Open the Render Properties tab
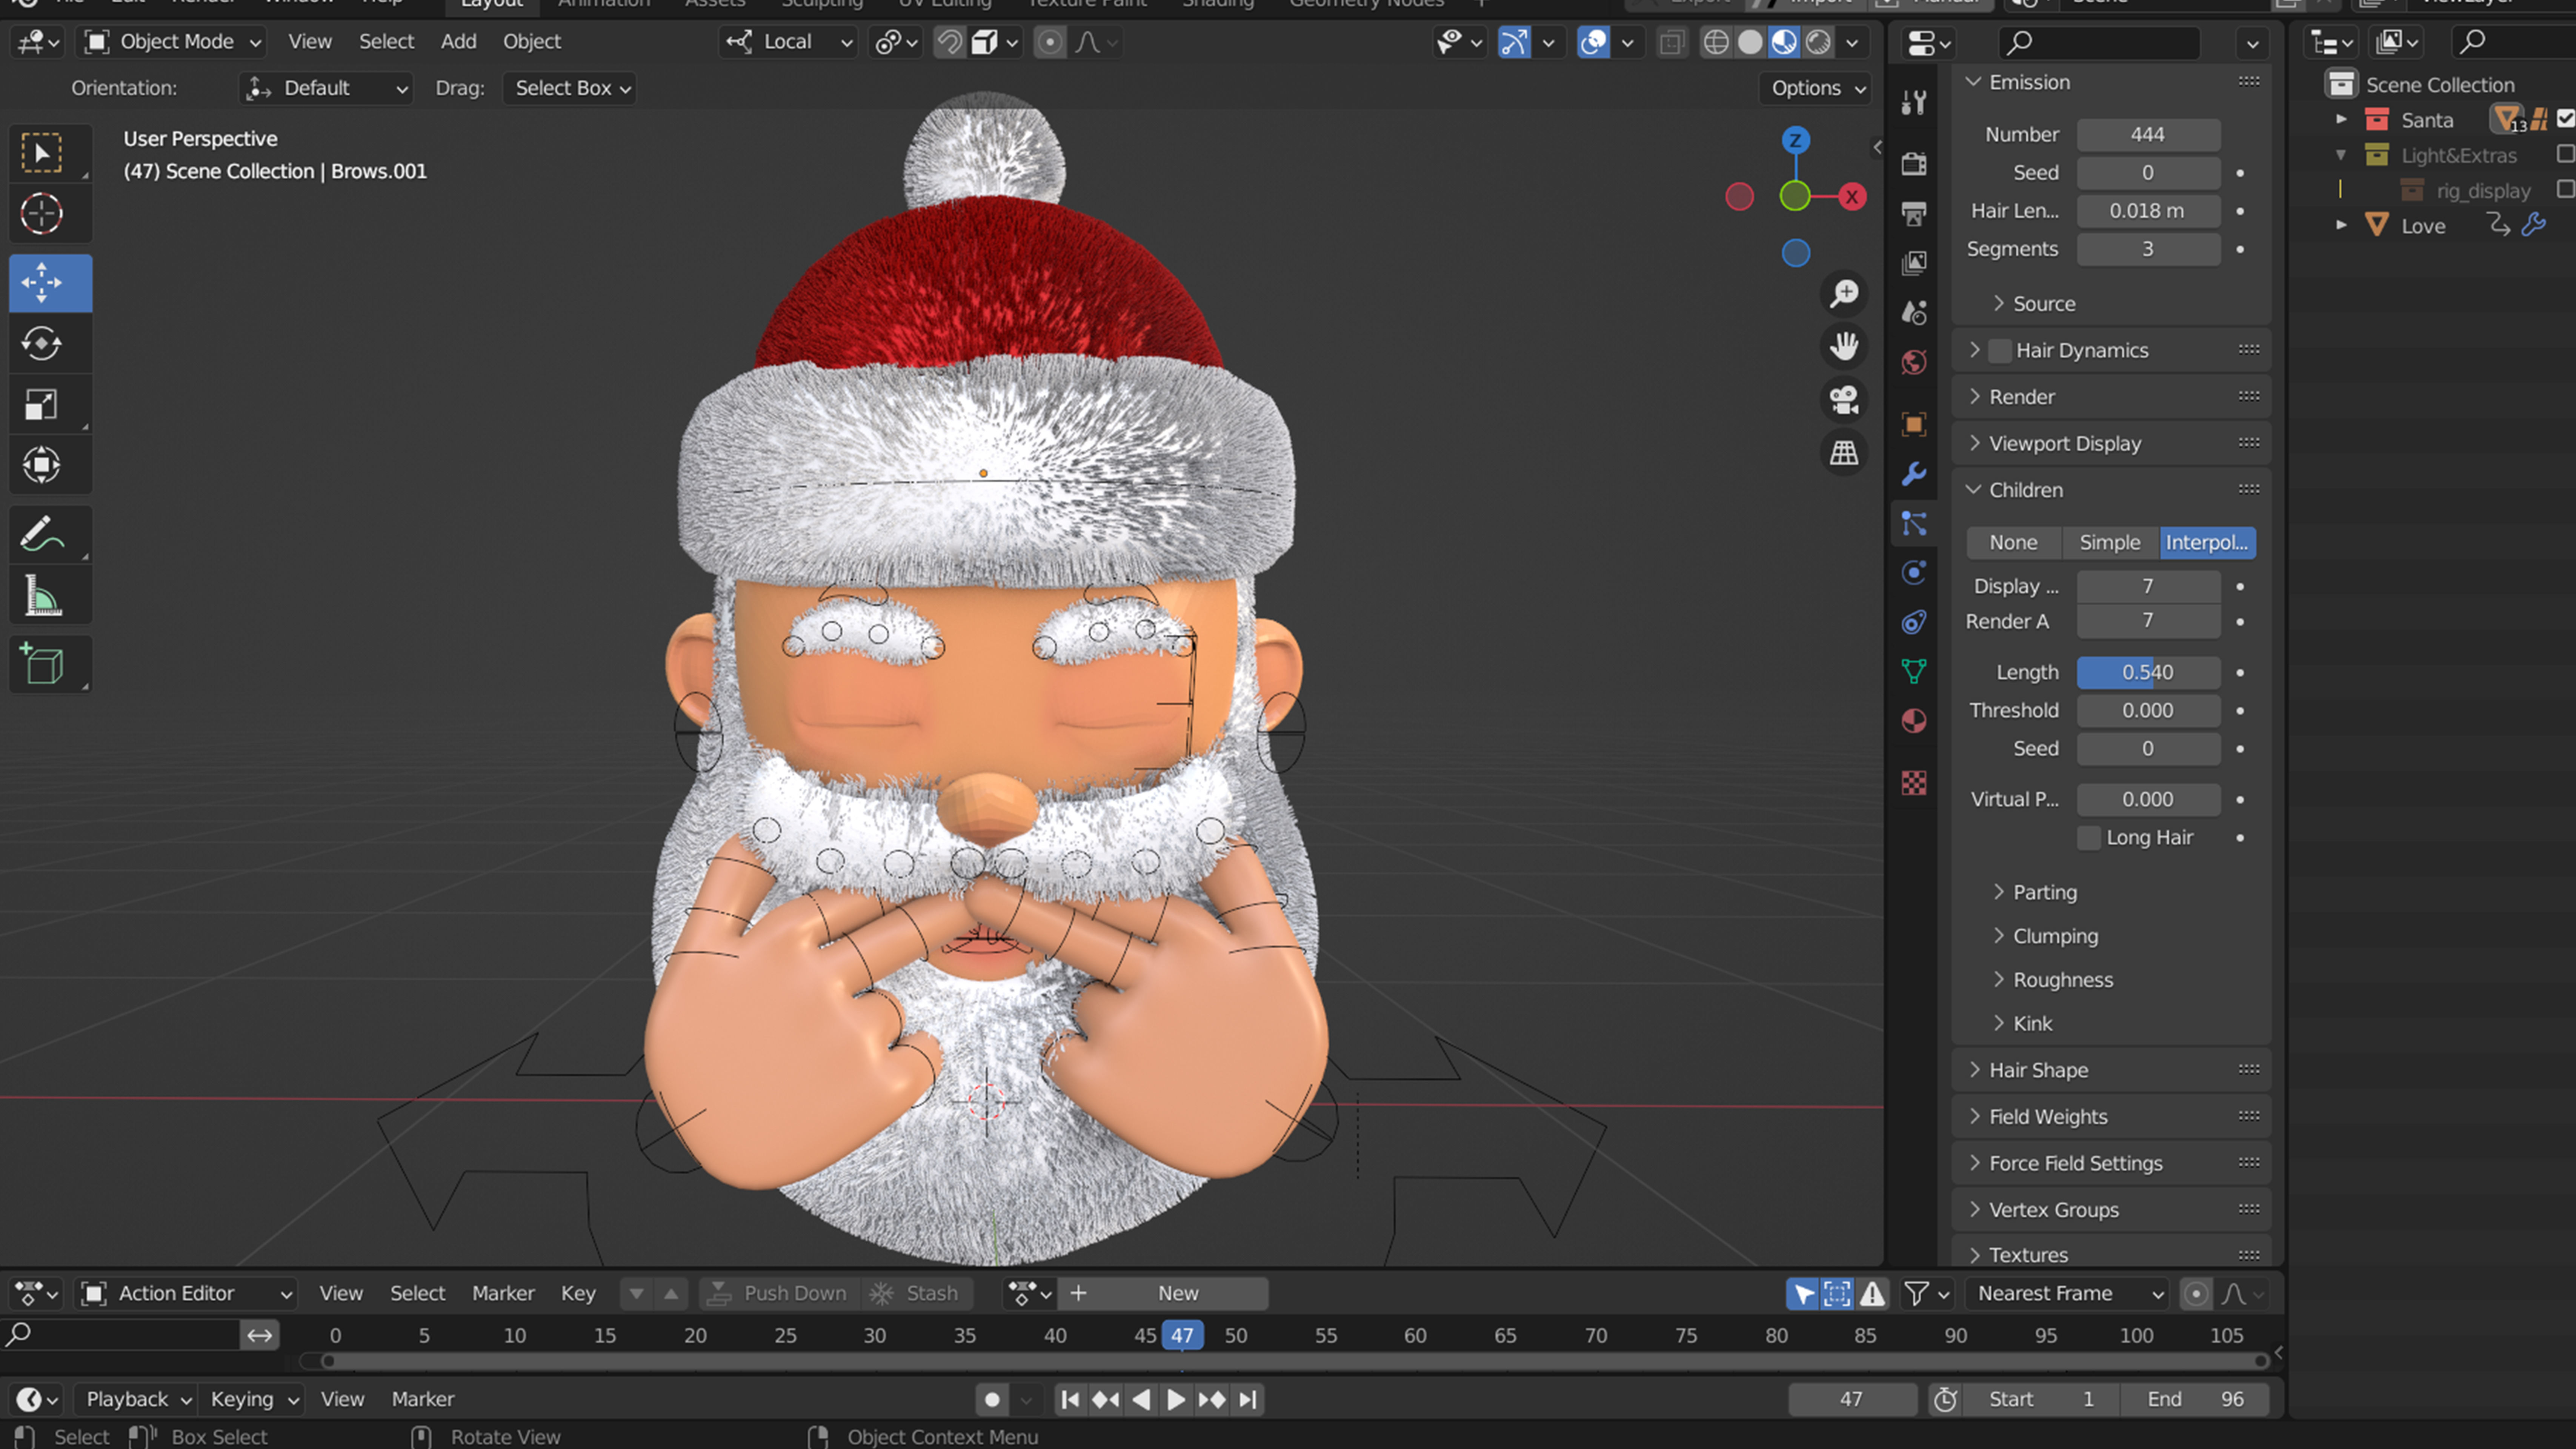 1914,164
